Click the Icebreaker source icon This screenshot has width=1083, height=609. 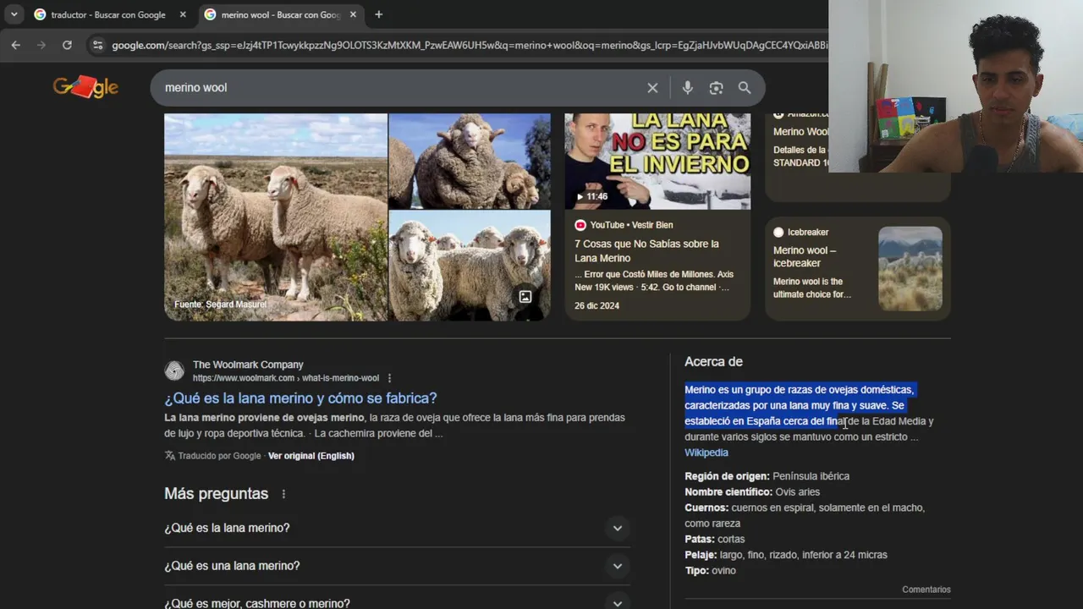[x=778, y=232]
